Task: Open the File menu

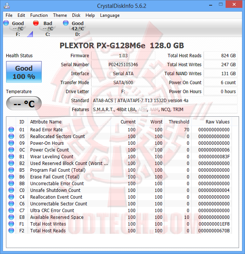Action: click(9, 15)
